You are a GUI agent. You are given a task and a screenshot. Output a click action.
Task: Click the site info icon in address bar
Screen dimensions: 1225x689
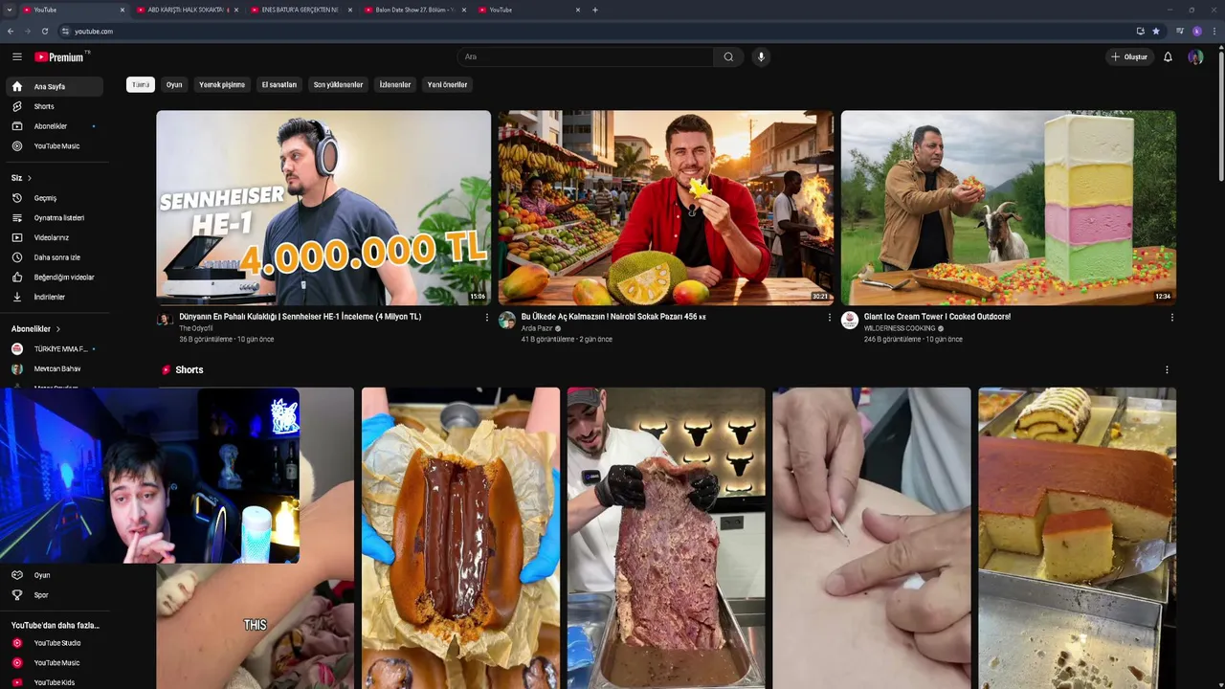(x=65, y=31)
